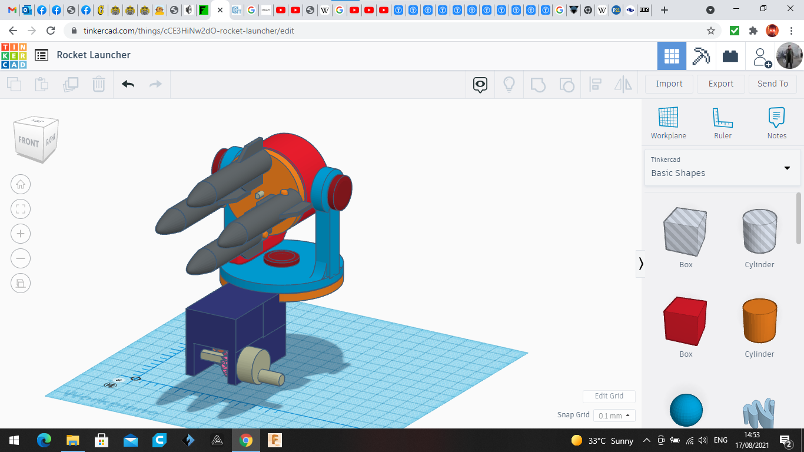The width and height of the screenshot is (804, 452).
Task: Invite people with the add-person icon
Action: [x=762, y=57]
